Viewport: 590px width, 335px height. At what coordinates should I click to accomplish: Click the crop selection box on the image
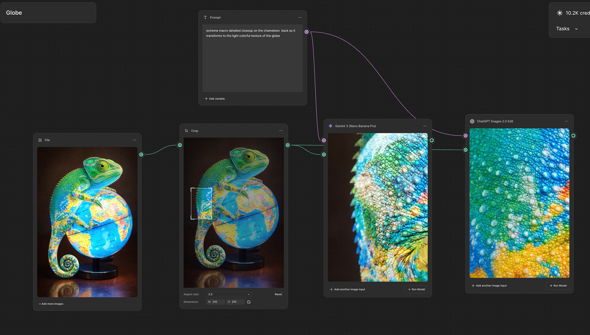pos(201,203)
